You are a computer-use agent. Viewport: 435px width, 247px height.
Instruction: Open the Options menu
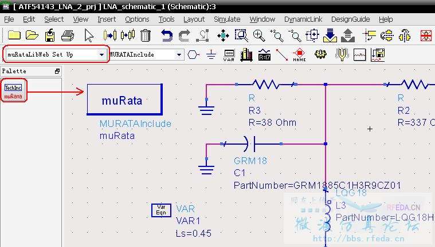coord(137,19)
